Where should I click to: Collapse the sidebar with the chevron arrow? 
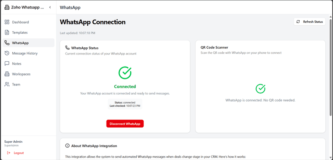[x=50, y=7]
